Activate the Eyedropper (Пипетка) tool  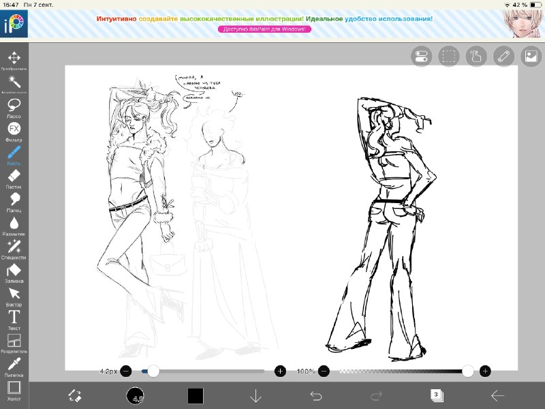coord(14,367)
